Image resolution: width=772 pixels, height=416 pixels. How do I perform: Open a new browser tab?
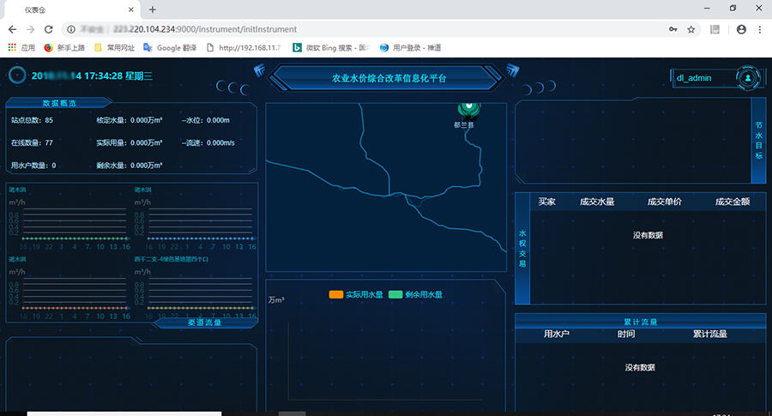coord(152,9)
